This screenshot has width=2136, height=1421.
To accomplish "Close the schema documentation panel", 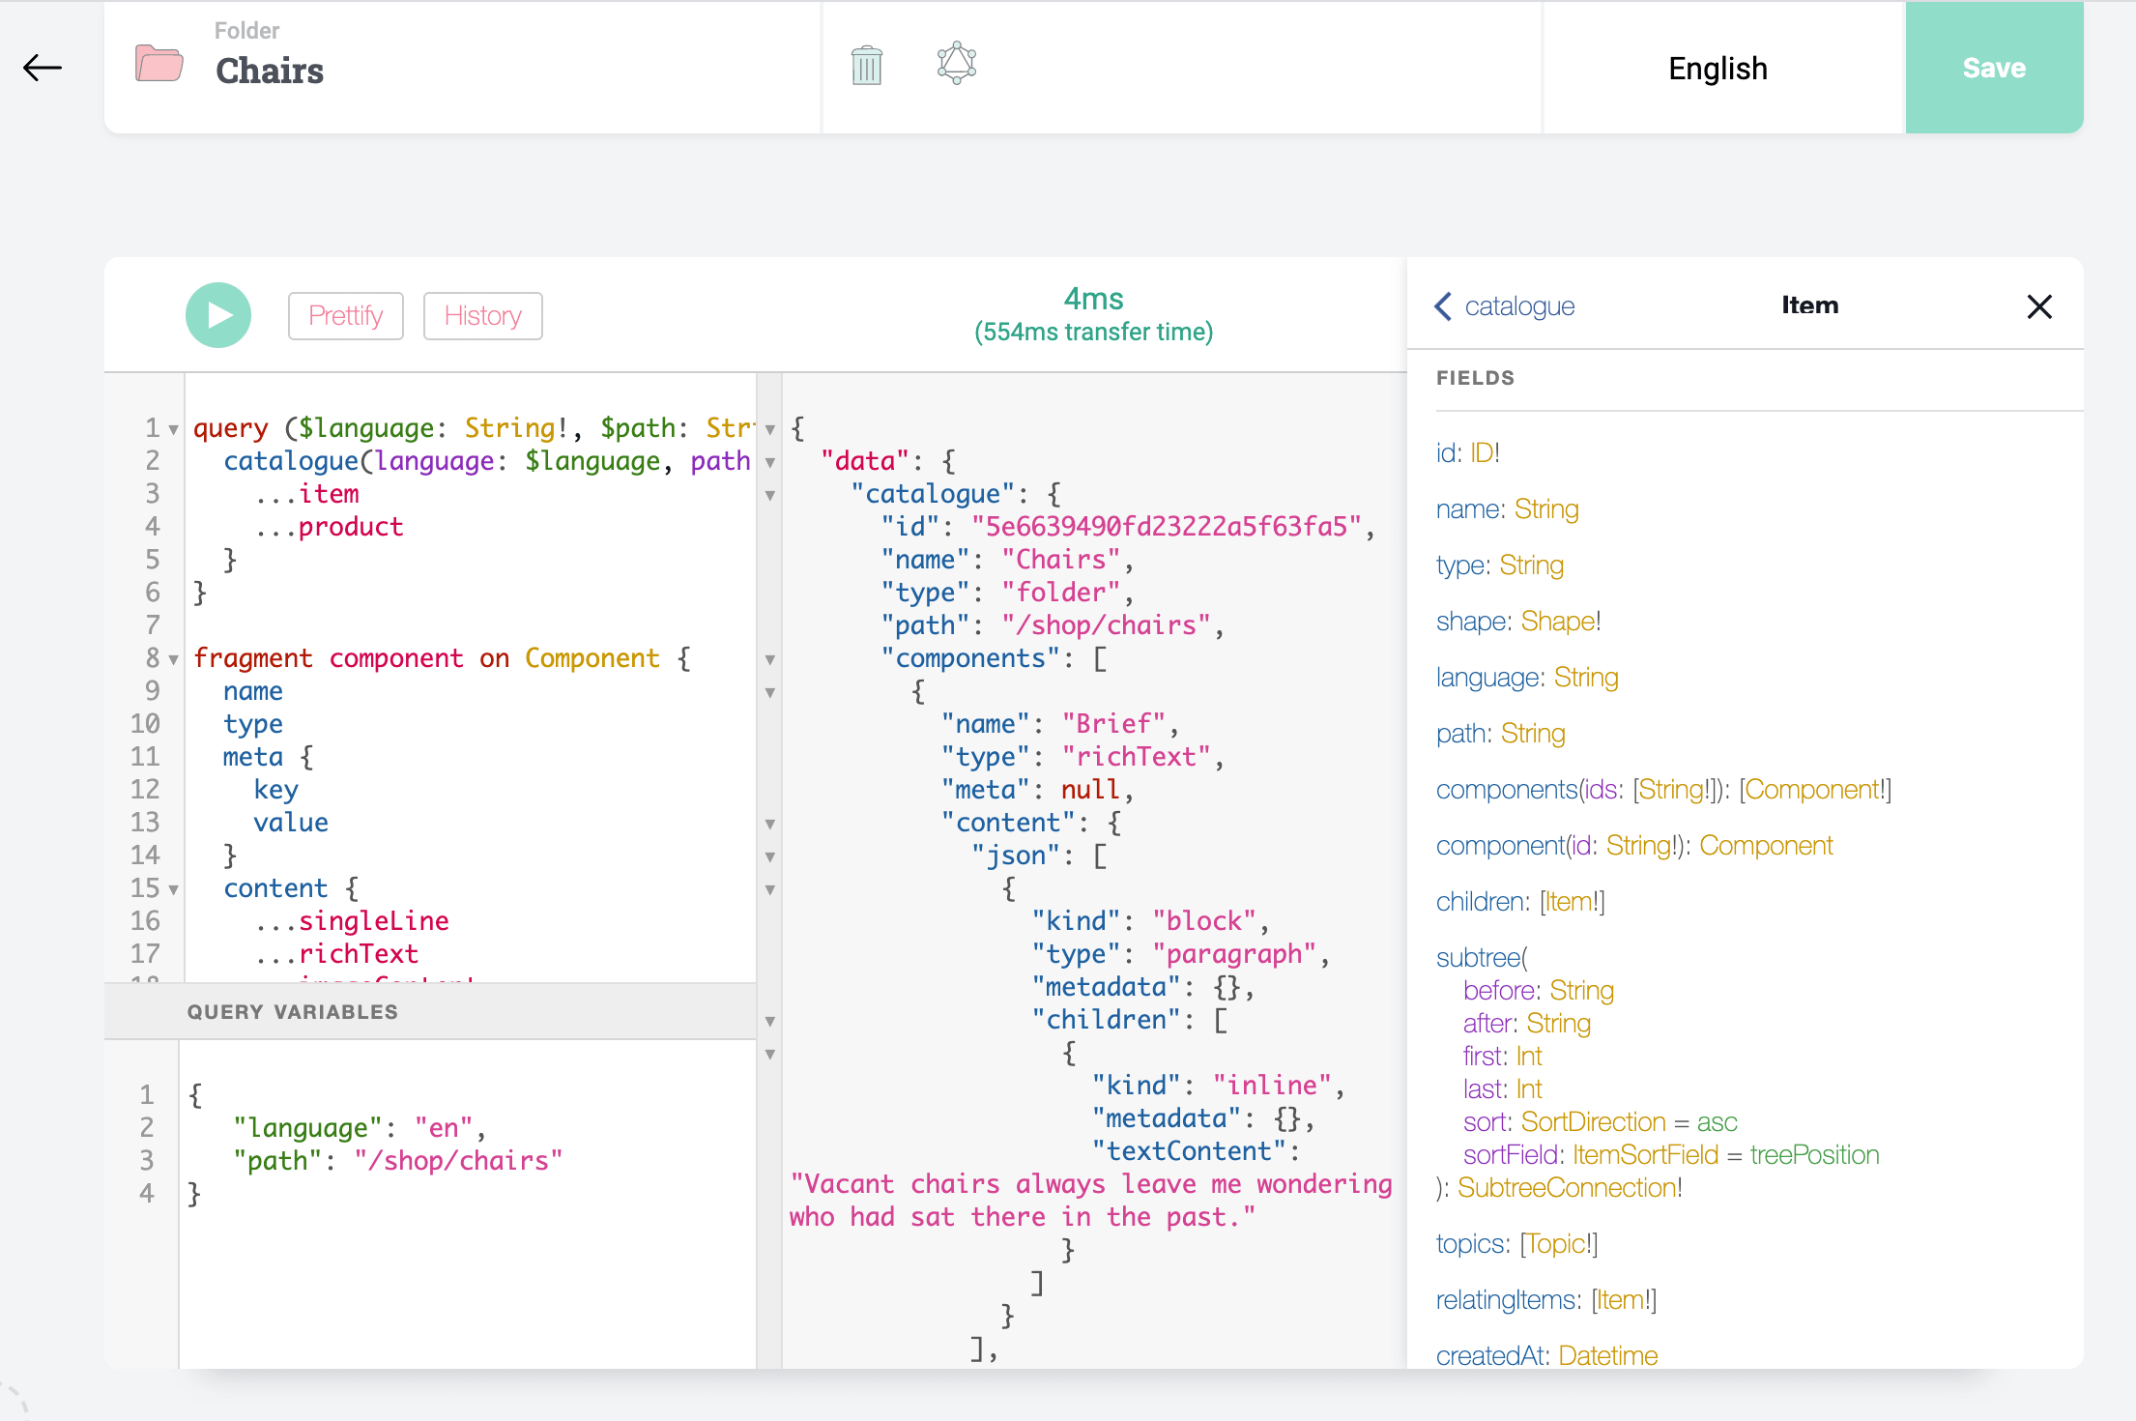I will coord(2039,305).
